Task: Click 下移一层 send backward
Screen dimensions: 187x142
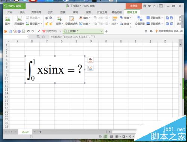Action: click(101, 24)
